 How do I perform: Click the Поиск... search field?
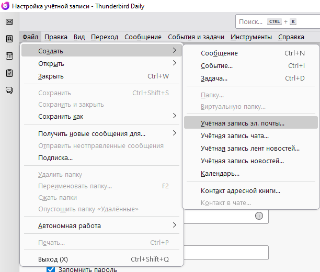(278, 21)
